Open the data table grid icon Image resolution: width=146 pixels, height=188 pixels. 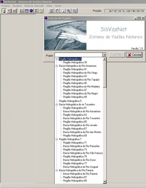pyautogui.click(x=26, y=11)
